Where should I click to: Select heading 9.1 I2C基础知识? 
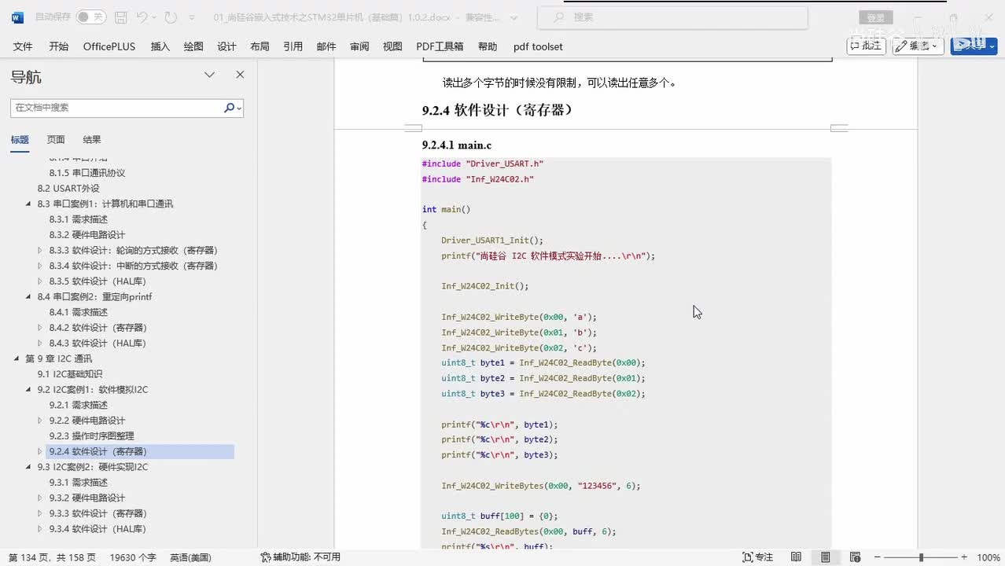[70, 374]
